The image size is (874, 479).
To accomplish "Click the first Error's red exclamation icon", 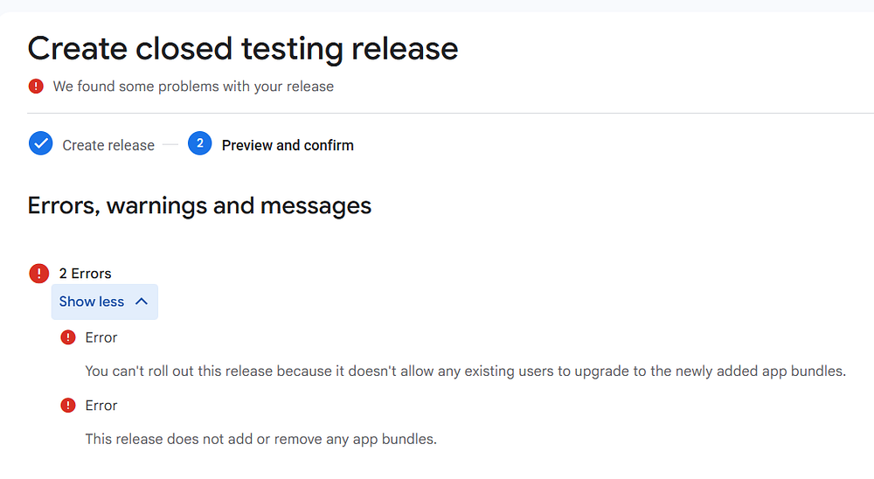I will tap(68, 337).
